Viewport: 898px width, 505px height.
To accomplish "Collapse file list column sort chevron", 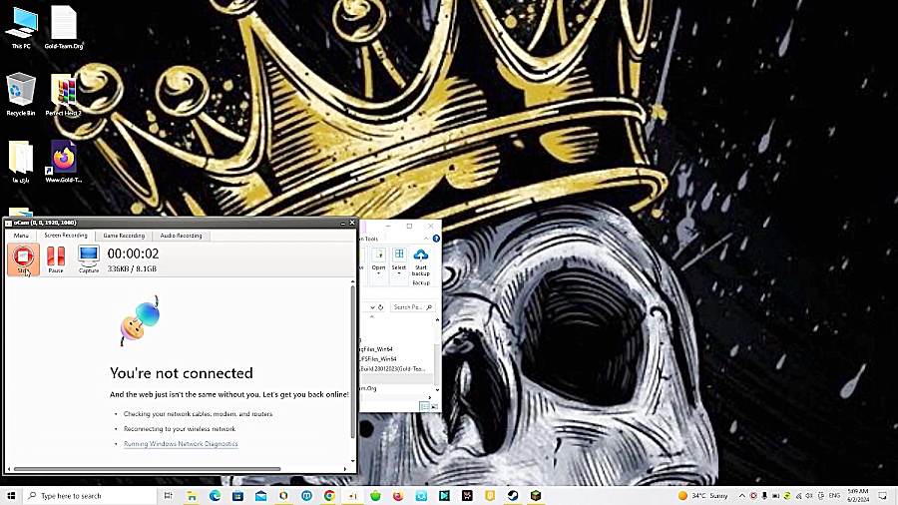I will (372, 317).
